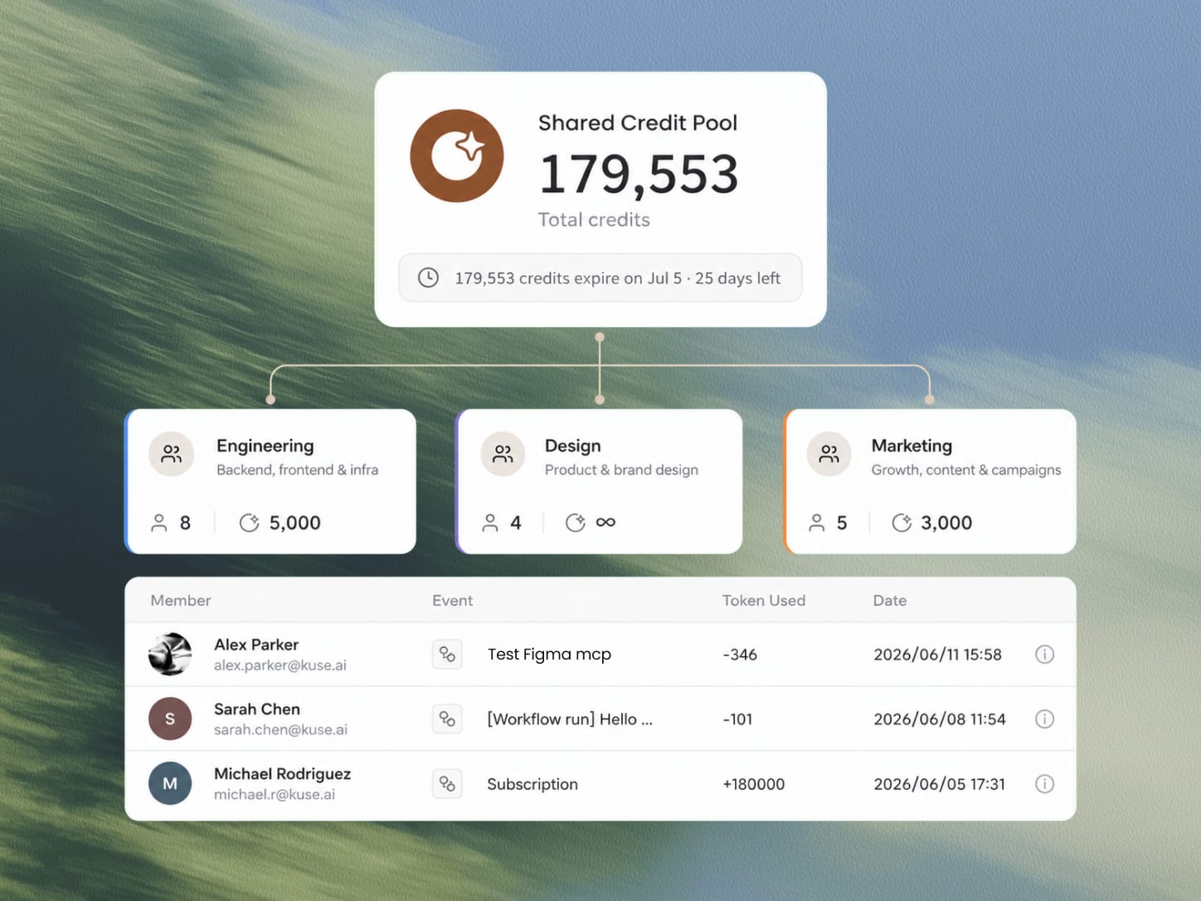Open info icon for Sarah Chen's row

pos(1045,718)
